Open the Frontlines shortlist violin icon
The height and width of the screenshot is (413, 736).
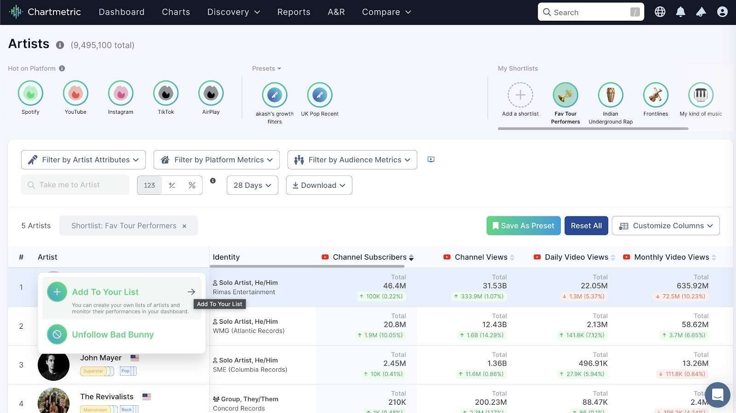(655, 95)
